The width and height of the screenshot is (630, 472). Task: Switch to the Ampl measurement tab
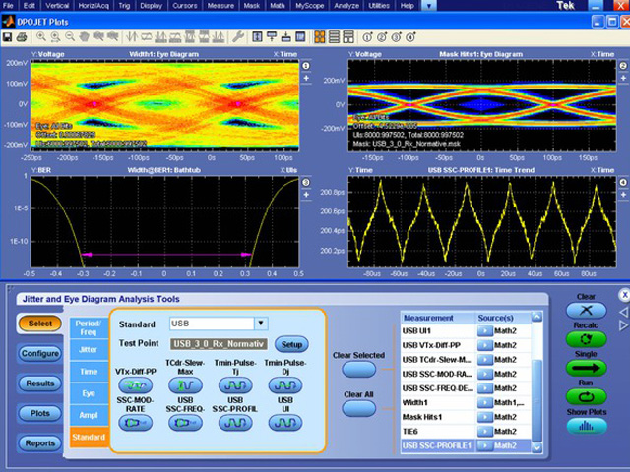tap(89, 415)
